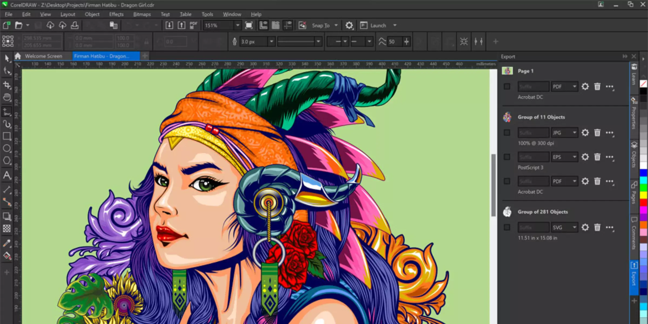
Task: Open more options for SVG export entry
Action: pos(610,227)
